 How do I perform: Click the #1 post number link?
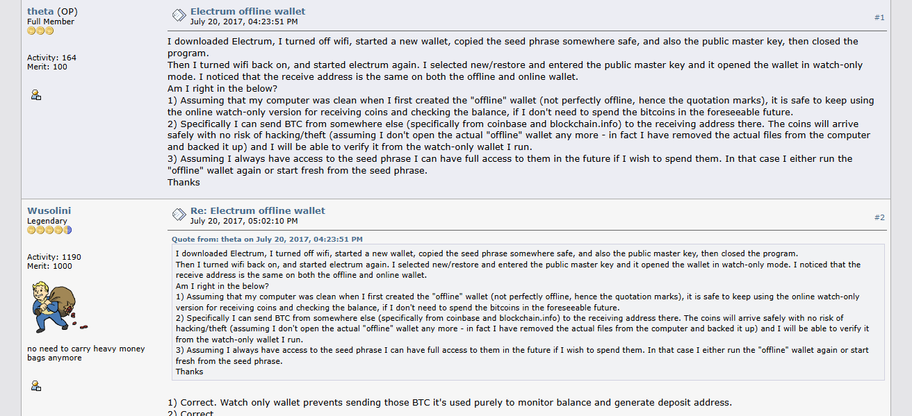tap(879, 17)
